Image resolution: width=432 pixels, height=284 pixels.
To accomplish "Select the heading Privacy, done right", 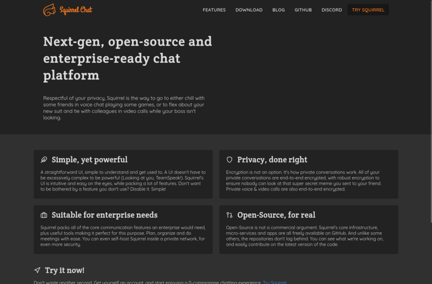I will click(272, 160).
